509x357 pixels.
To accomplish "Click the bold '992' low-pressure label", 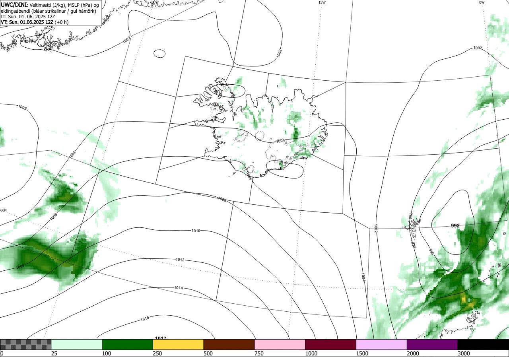I will pos(455,225).
